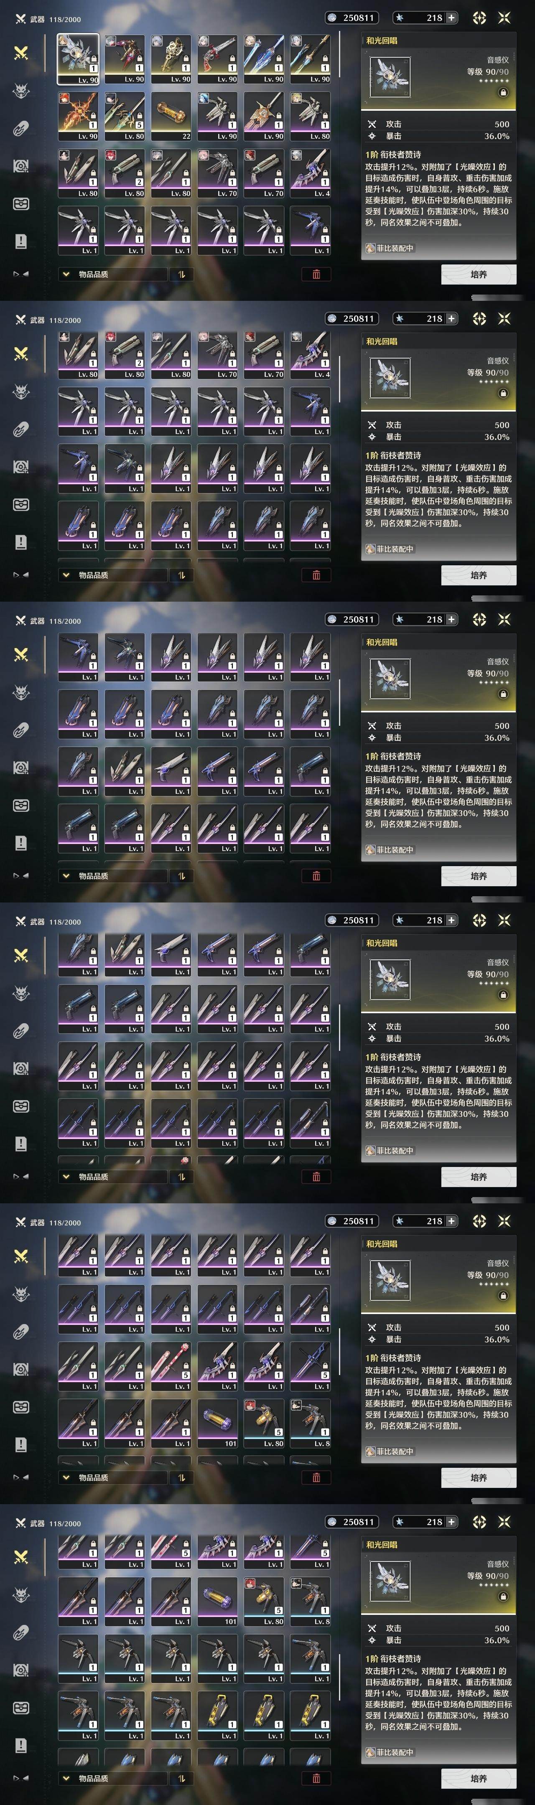Click the 培养 button in the topmost screen
This screenshot has width=535, height=1805.
(x=479, y=274)
